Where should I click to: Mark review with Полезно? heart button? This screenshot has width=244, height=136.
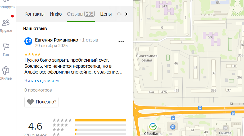pos(41,102)
